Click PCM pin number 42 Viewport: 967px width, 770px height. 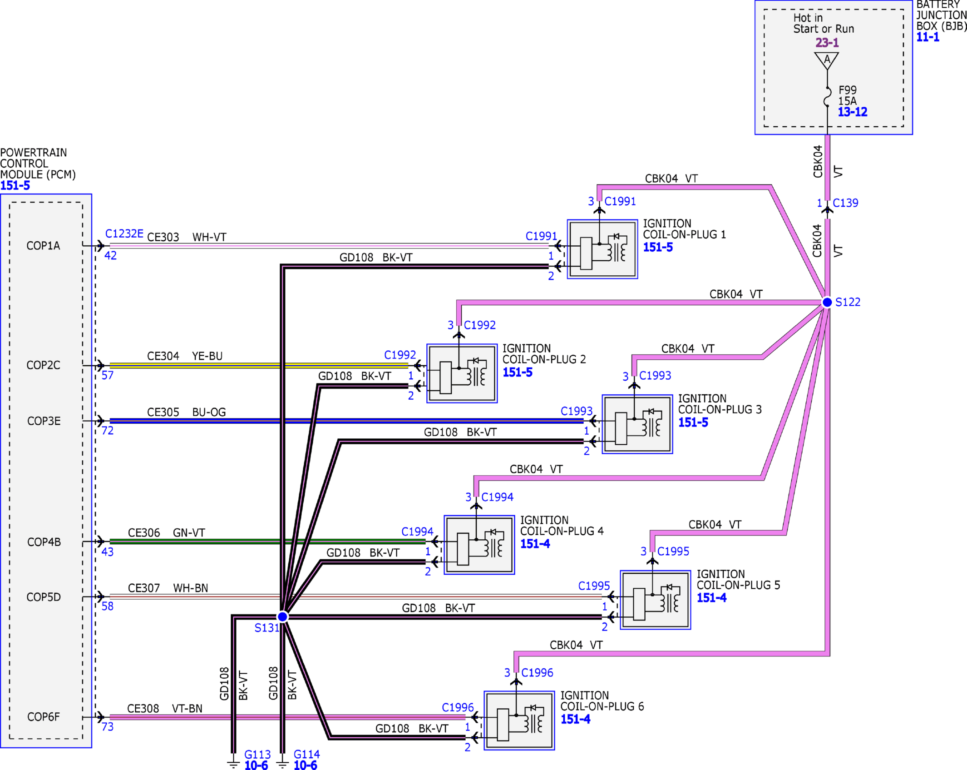coord(110,256)
